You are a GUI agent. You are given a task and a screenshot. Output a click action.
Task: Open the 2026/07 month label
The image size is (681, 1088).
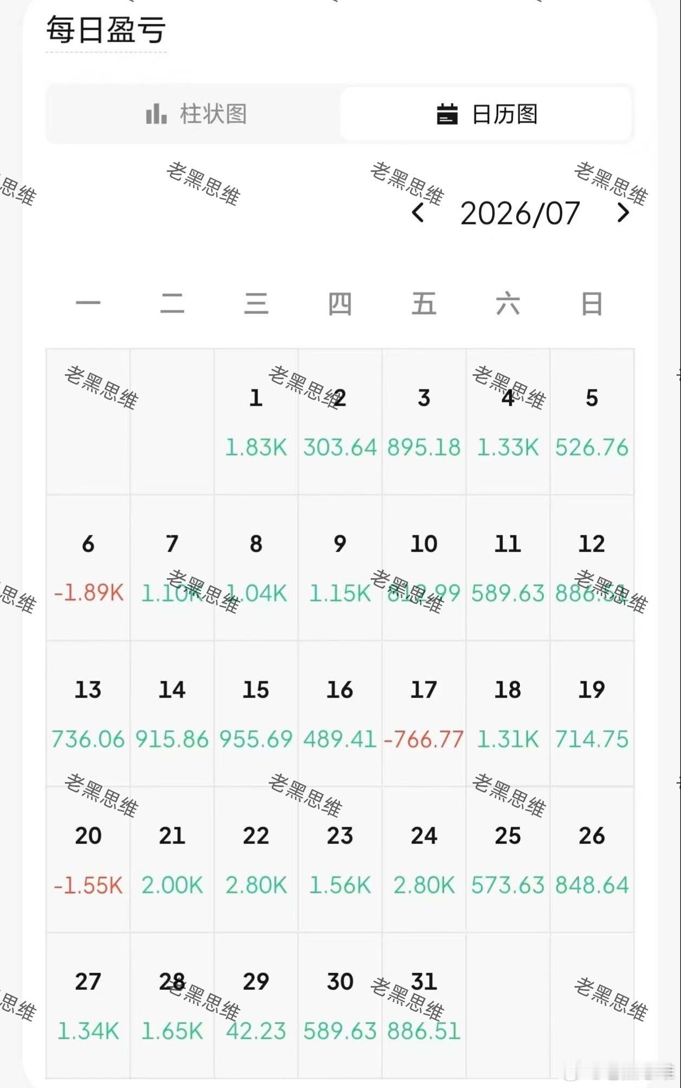click(521, 213)
